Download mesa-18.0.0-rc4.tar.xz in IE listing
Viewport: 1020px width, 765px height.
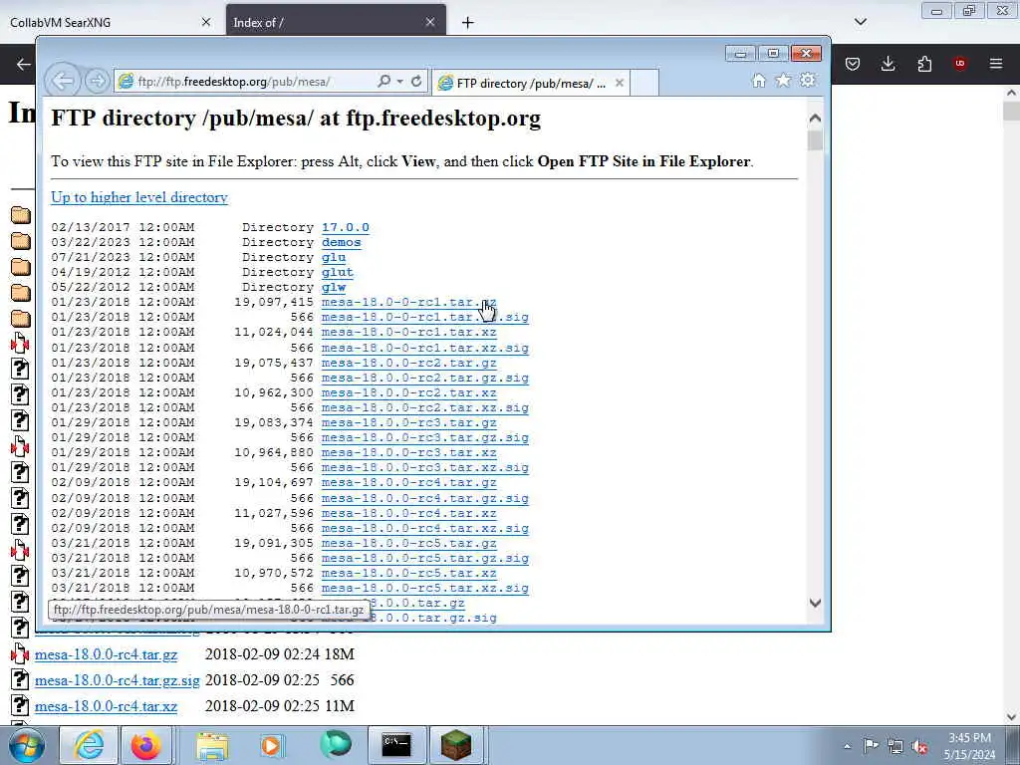[408, 513]
